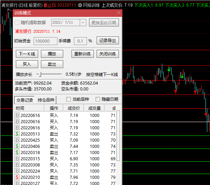Click the 初始资金 input field
This screenshot has height=185, width=210.
click(45, 41)
